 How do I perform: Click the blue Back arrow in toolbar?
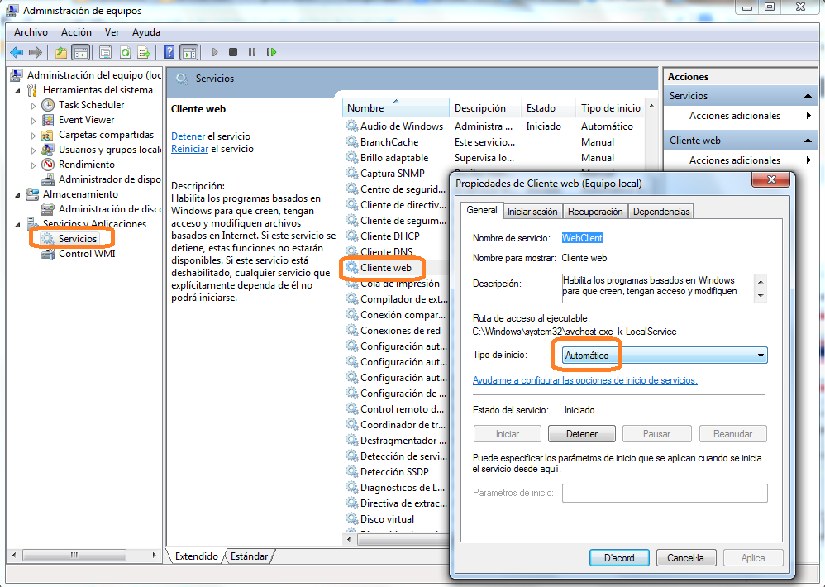[17, 52]
